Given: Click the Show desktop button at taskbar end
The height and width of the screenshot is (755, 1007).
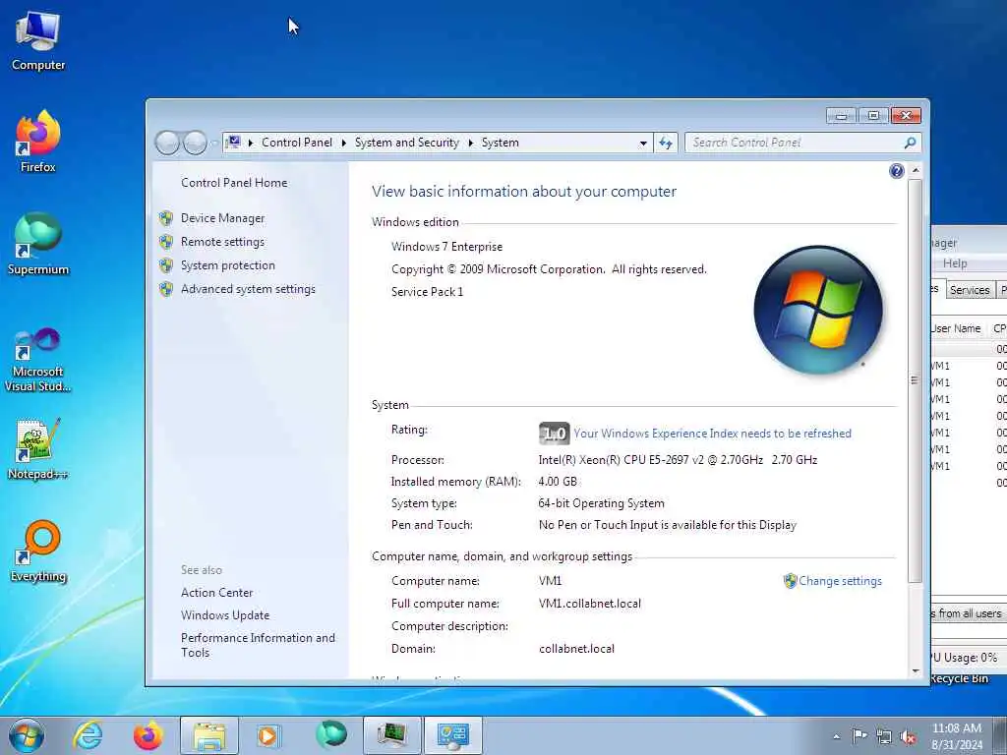Looking at the screenshot, I should (x=1000, y=735).
